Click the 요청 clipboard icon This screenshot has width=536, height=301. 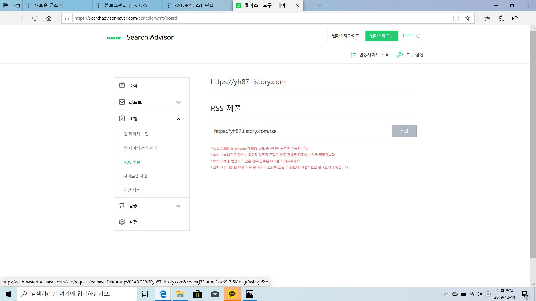tap(122, 118)
